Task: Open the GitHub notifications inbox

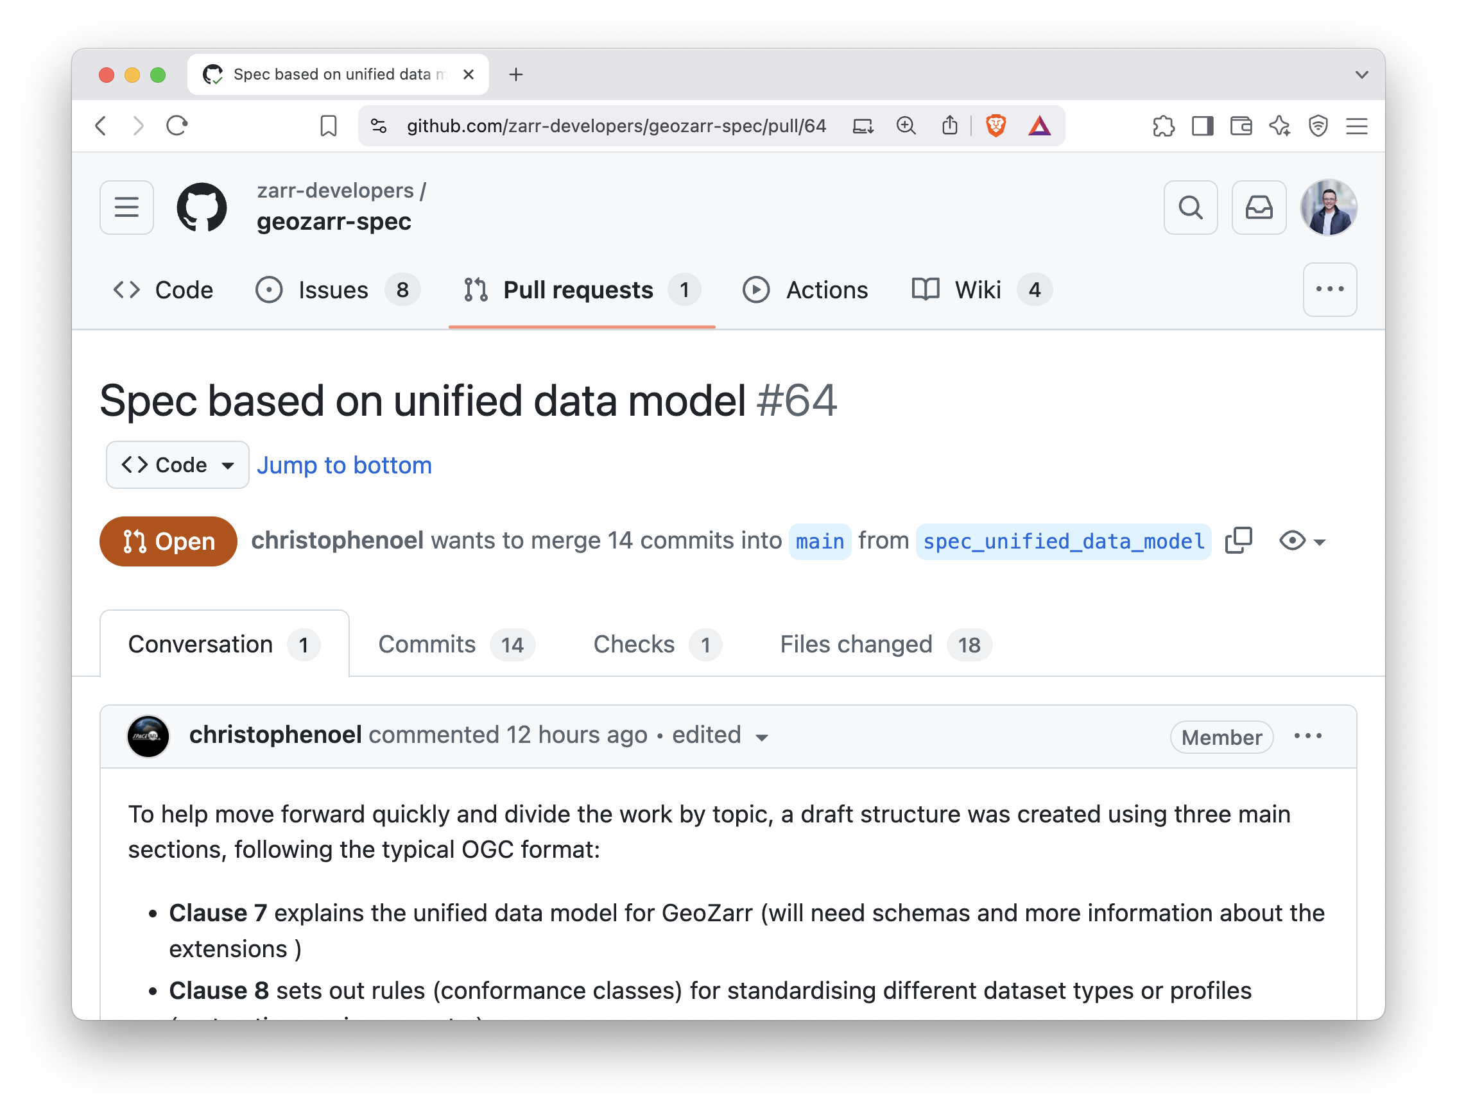Action: point(1259,208)
